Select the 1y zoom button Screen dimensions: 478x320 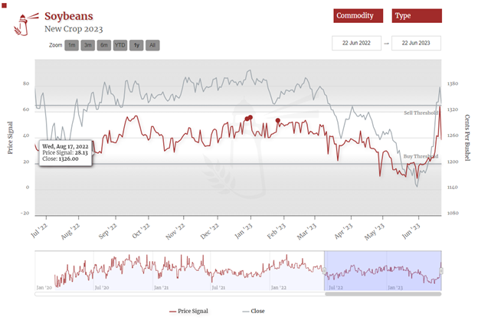[136, 45]
